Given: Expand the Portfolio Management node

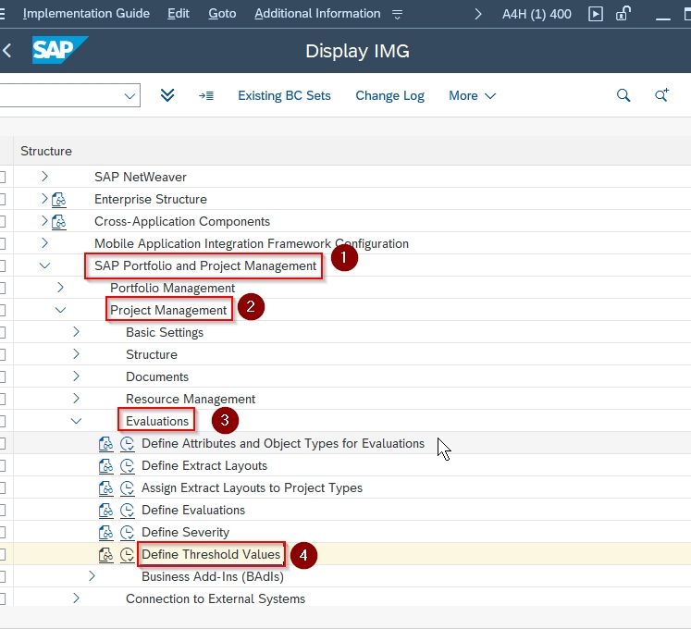Looking at the screenshot, I should 60,288.
